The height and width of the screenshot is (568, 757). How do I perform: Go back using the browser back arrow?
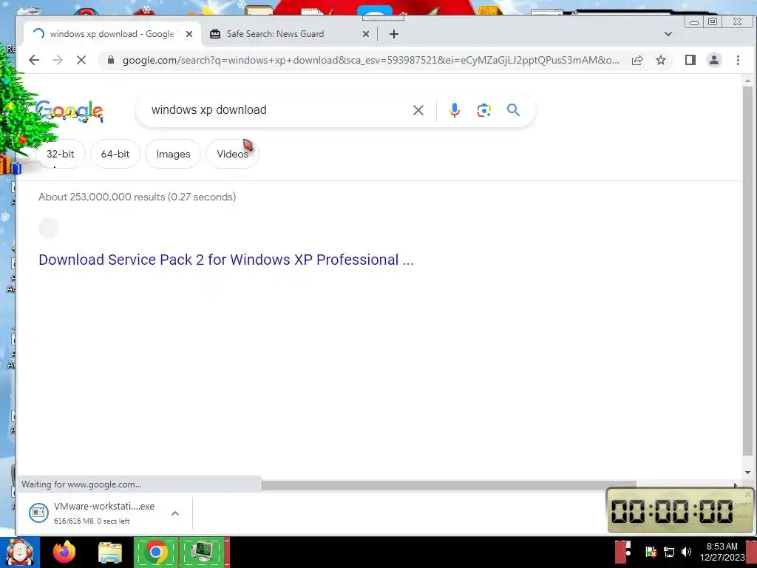pyautogui.click(x=34, y=60)
